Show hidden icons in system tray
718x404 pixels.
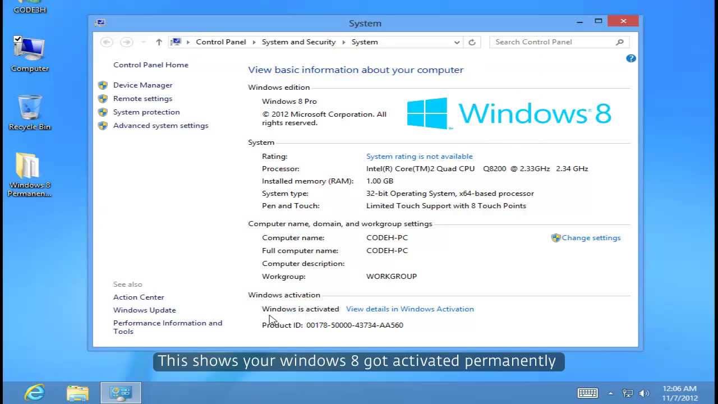point(610,393)
